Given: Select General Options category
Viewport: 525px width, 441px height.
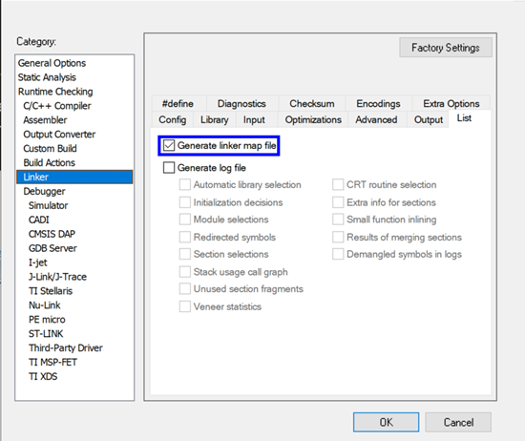Looking at the screenshot, I should 52,63.
